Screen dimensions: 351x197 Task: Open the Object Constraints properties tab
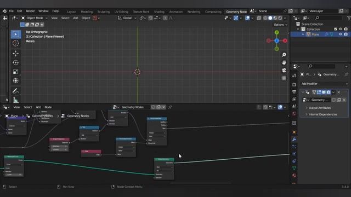[x=294, y=161]
